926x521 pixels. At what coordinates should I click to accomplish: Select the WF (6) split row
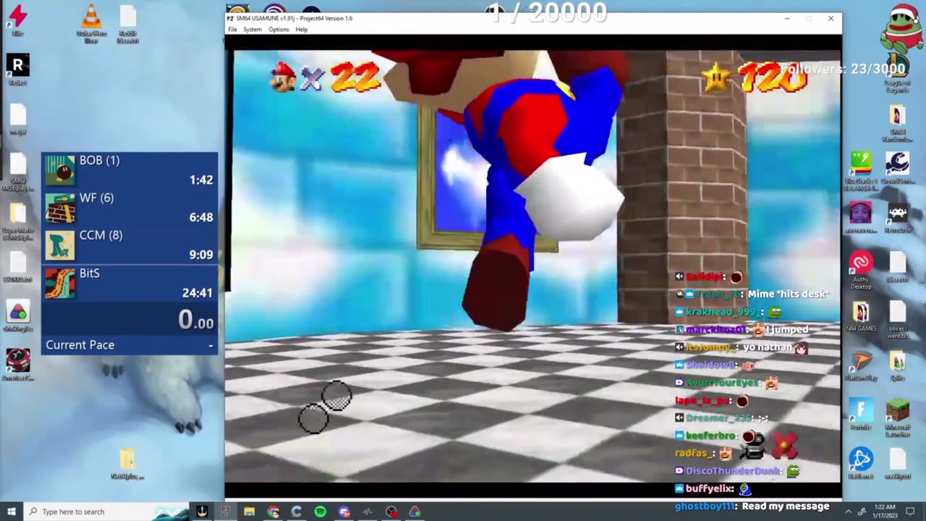129,208
